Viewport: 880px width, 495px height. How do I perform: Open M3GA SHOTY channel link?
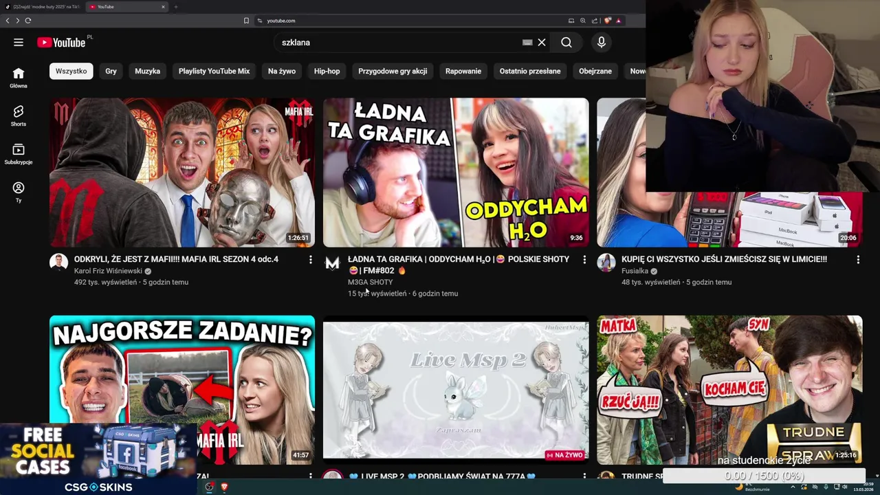370,282
